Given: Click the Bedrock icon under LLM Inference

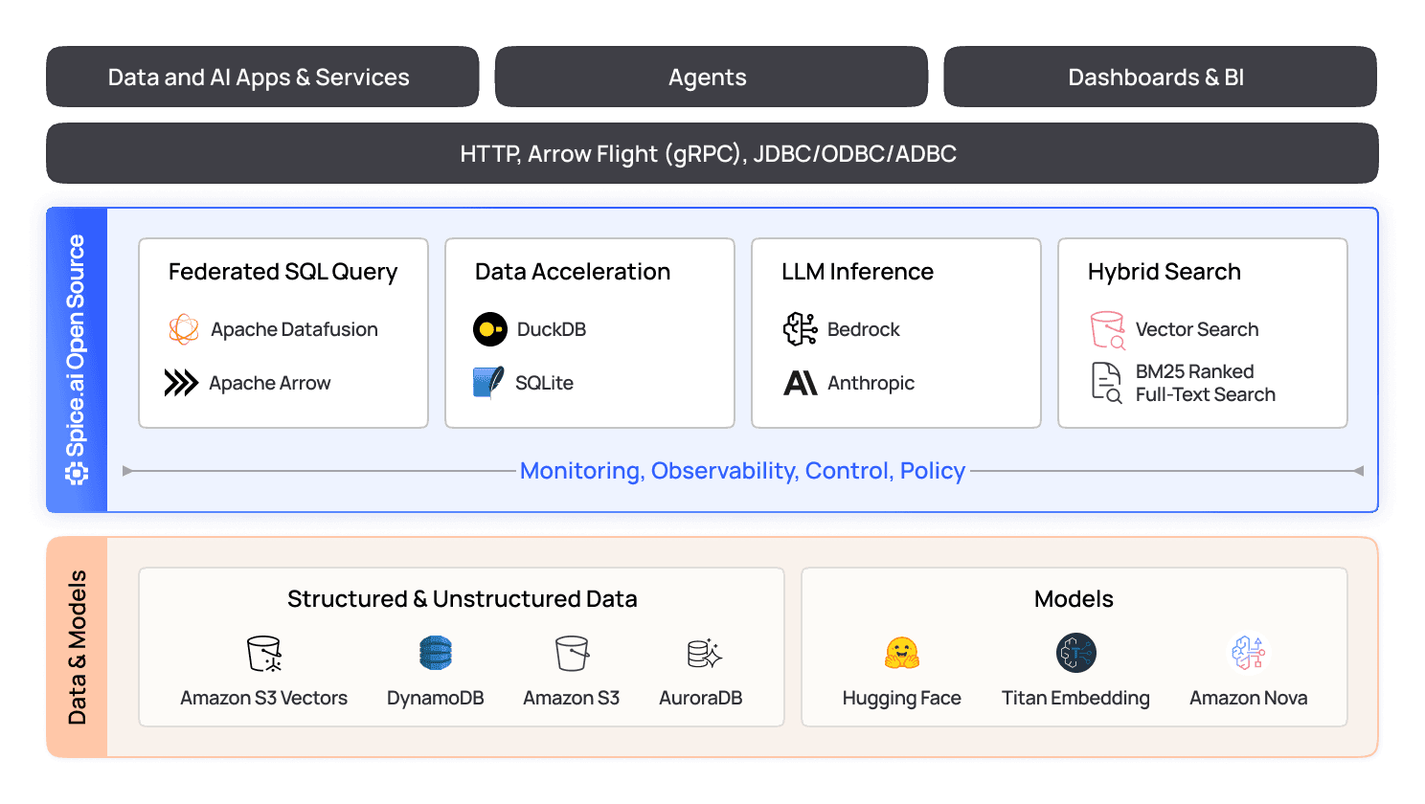Looking at the screenshot, I should (801, 329).
